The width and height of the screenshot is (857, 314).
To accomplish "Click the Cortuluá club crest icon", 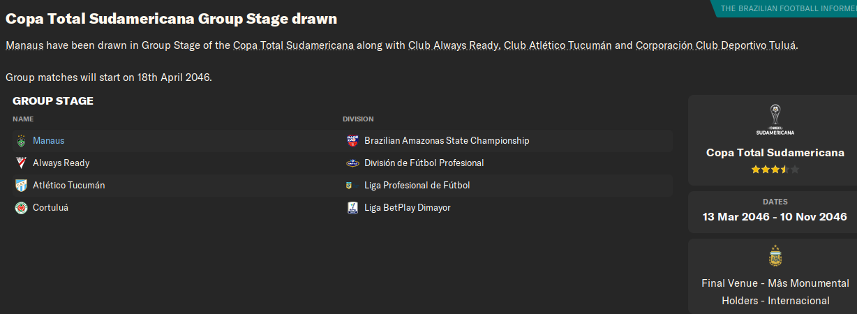I will (21, 208).
